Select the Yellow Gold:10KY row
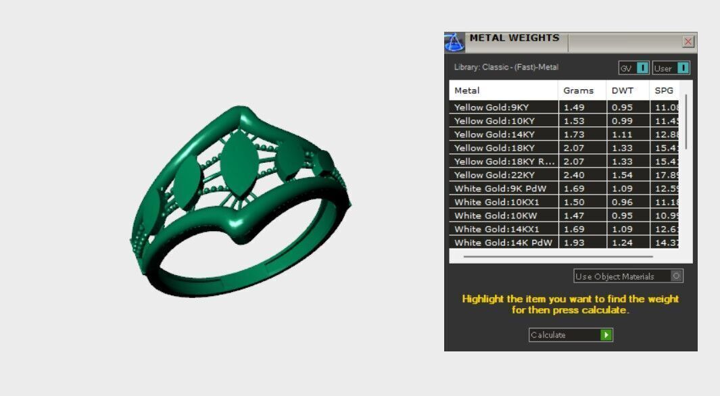Viewport: 720px width, 396px height. pyautogui.click(x=563, y=121)
